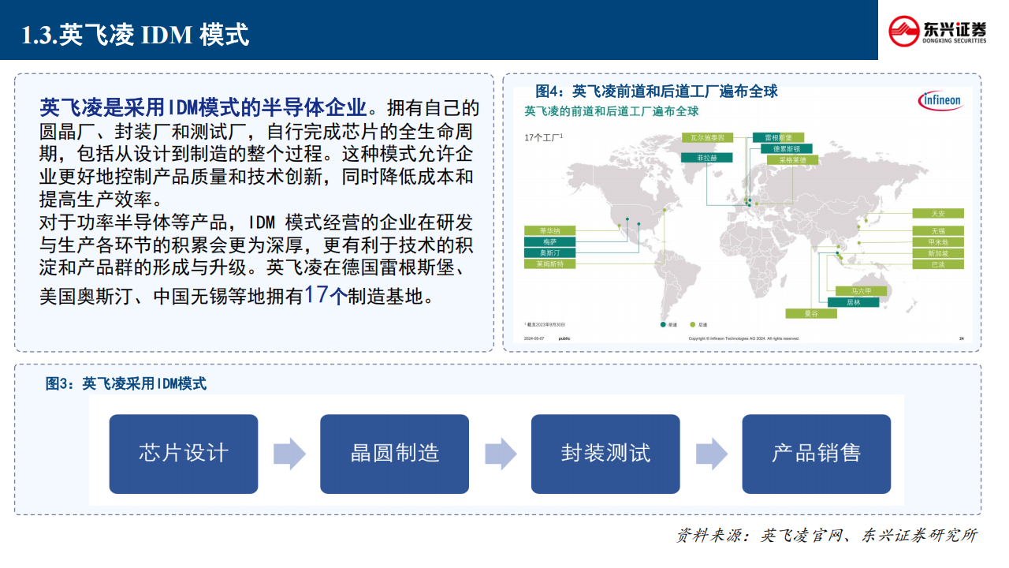This screenshot has width=1009, height=568.
Task: Click the 图4 figure caption
Action: tap(657, 92)
